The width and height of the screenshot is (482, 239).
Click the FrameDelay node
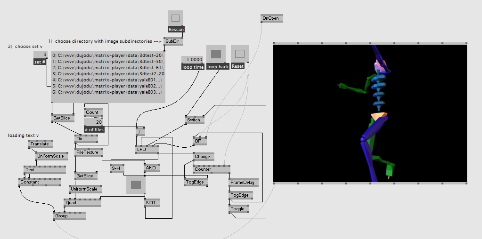coord(242,183)
